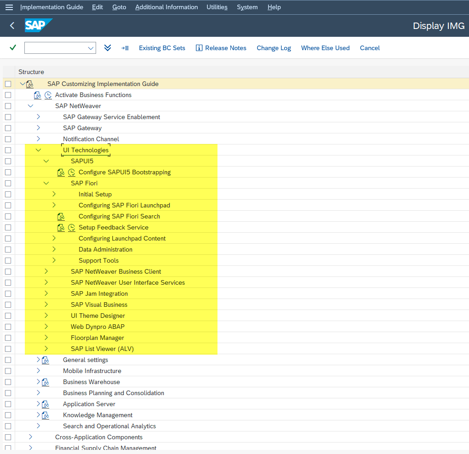The width and height of the screenshot is (469, 454).
Task: Open documentation icon of Configure SAPUI5 Bootstrapping
Action: (x=61, y=172)
